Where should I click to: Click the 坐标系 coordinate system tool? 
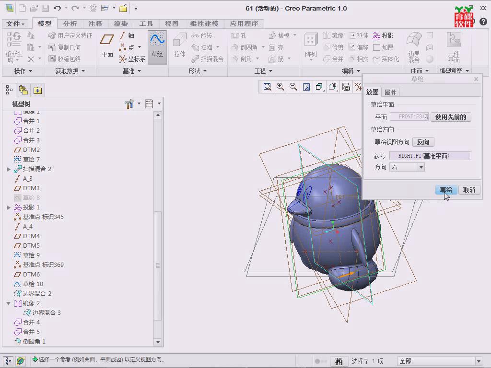point(132,59)
